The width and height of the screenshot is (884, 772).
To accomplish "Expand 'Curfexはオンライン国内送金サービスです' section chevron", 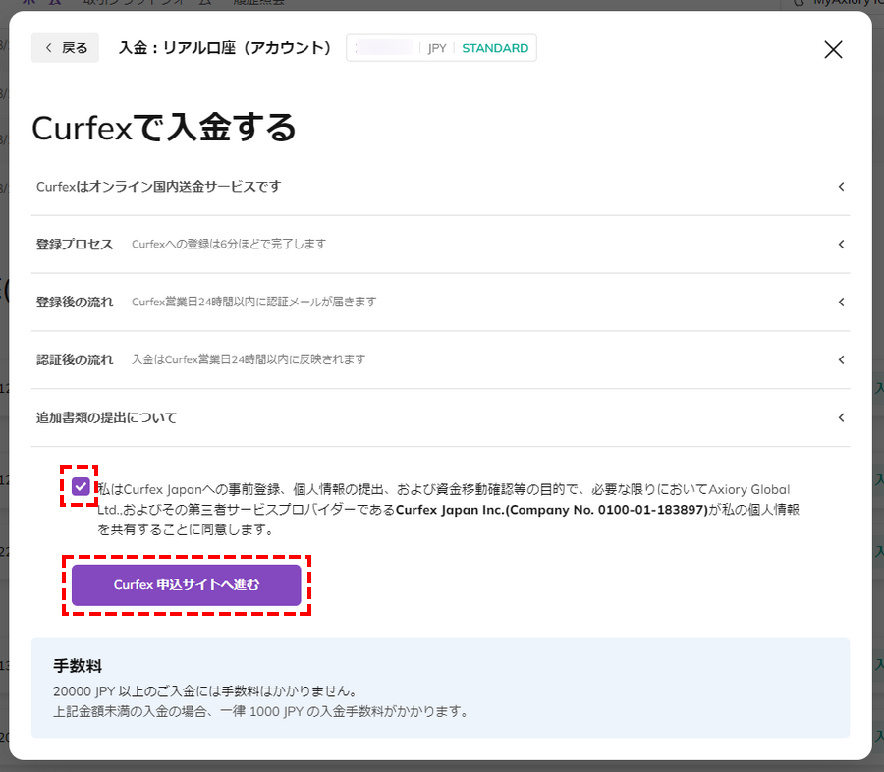I will tap(841, 187).
